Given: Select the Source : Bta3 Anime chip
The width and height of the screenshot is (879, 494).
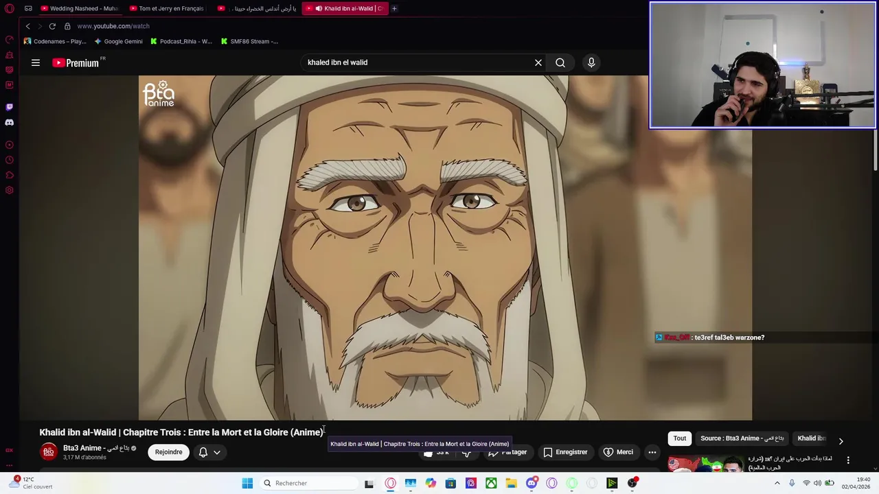Looking at the screenshot, I should [x=742, y=438].
